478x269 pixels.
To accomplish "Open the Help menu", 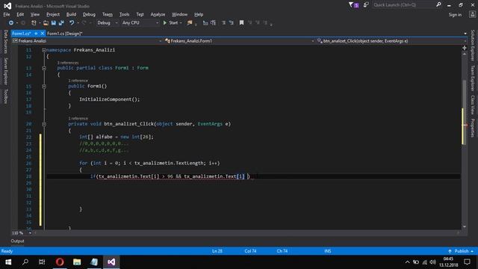I will pos(199,14).
